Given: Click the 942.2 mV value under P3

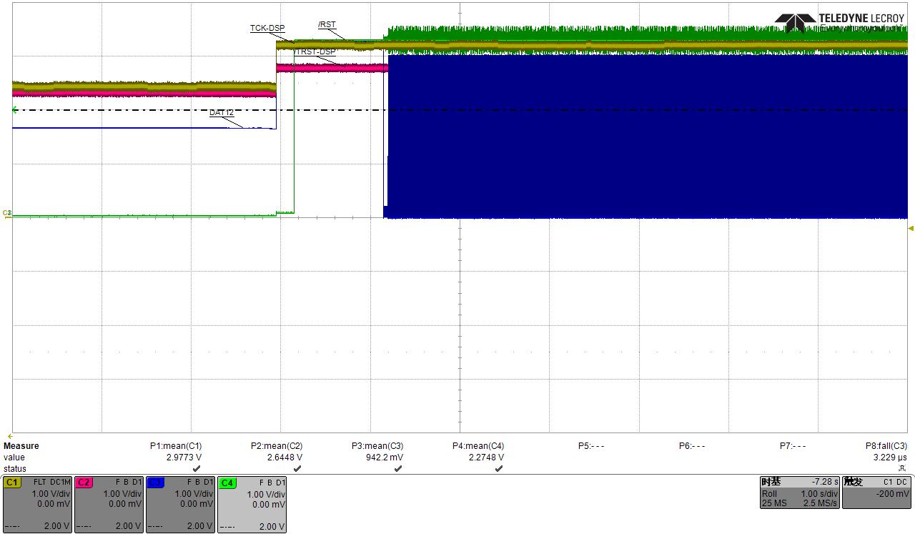Looking at the screenshot, I should click(384, 458).
